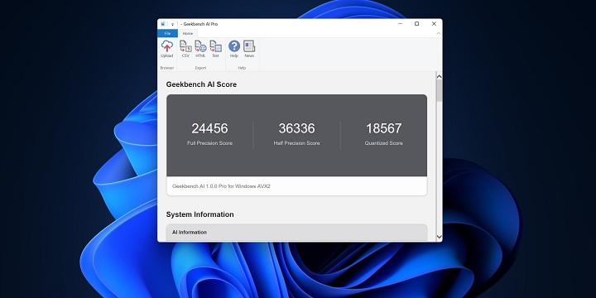Collapse the ribbon with the chevron
Viewport: 596px width, 298px height.
pos(438,33)
